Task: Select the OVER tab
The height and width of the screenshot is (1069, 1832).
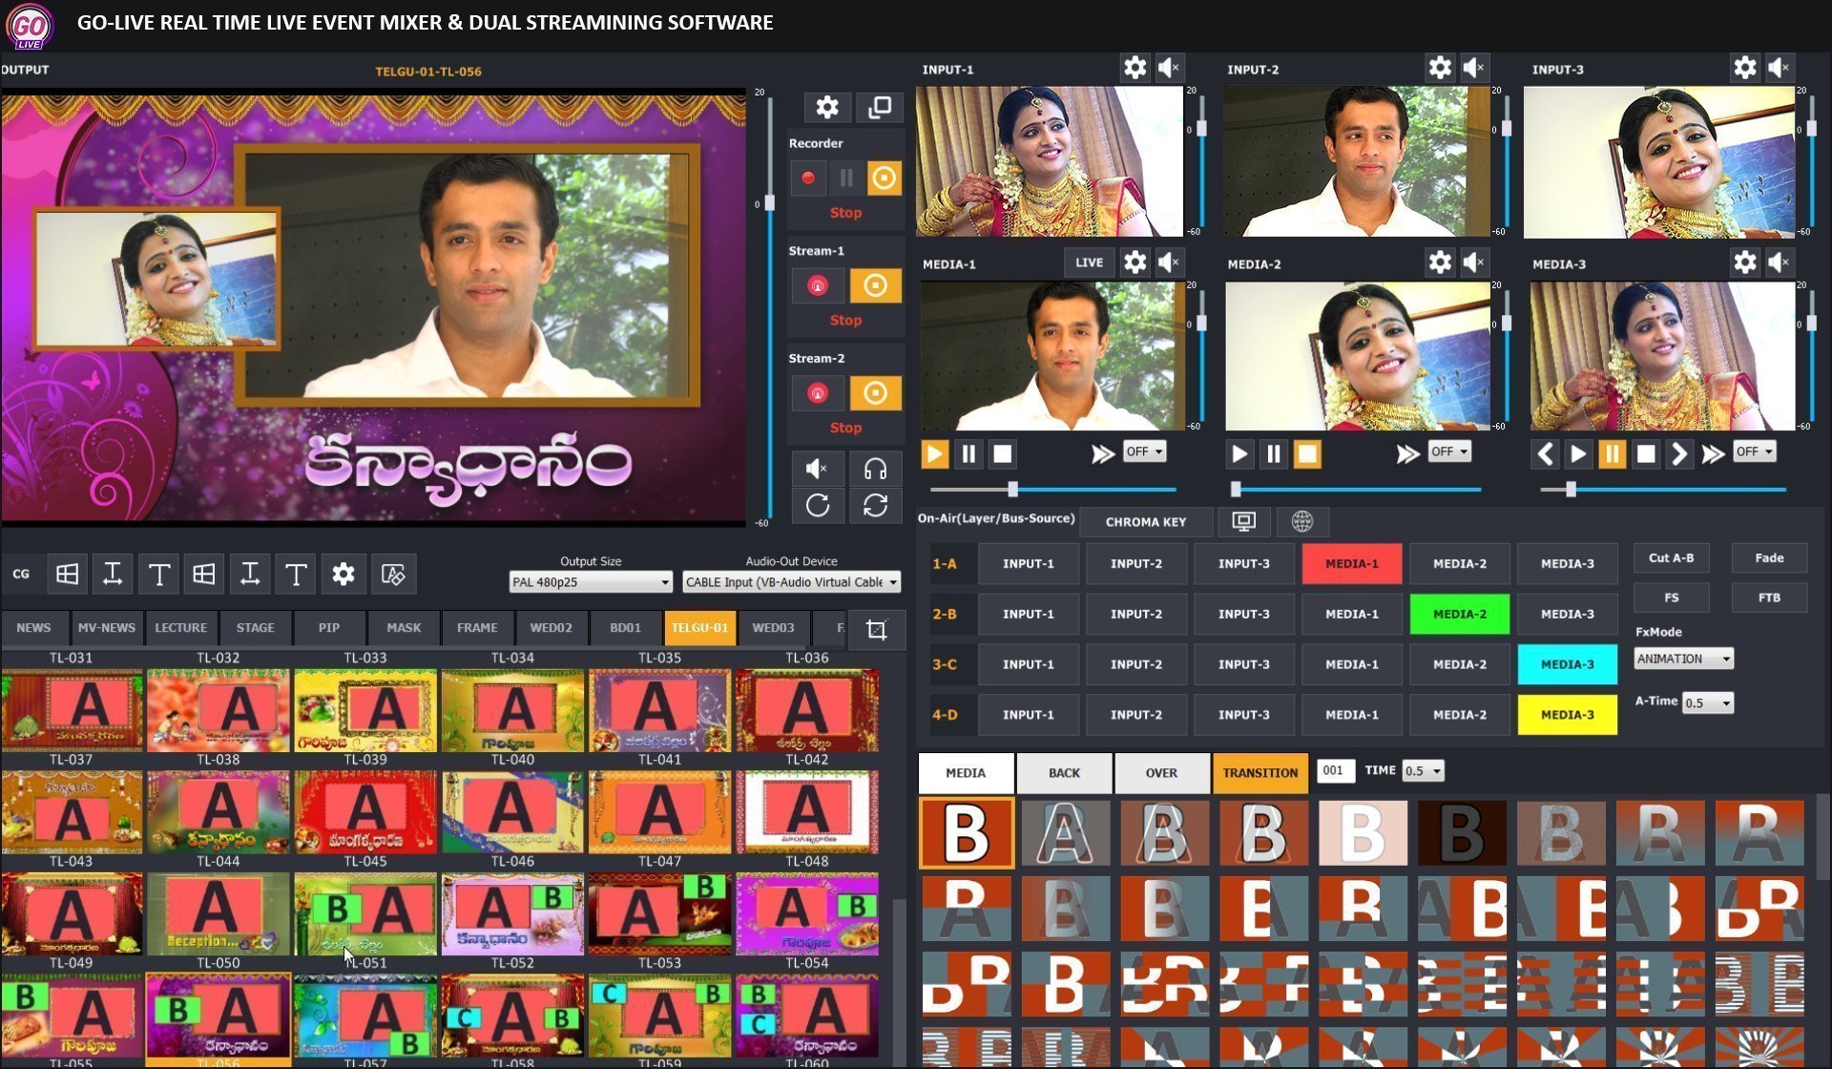Action: pos(1161,773)
